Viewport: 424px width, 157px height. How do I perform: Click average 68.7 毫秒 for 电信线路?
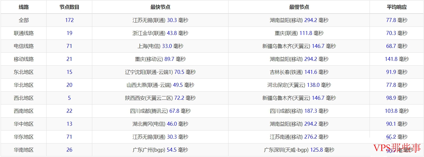pyautogui.click(x=397, y=46)
